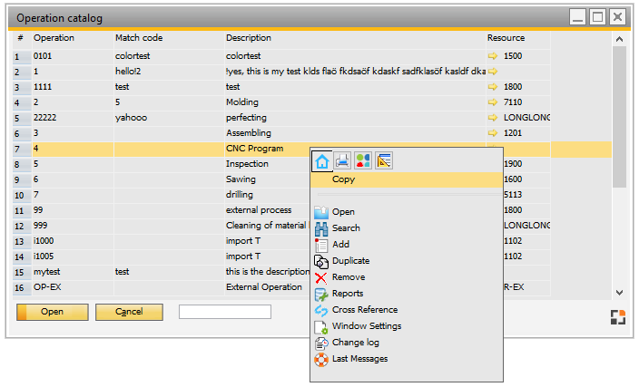Click Duplicate in the context menu

tap(349, 261)
